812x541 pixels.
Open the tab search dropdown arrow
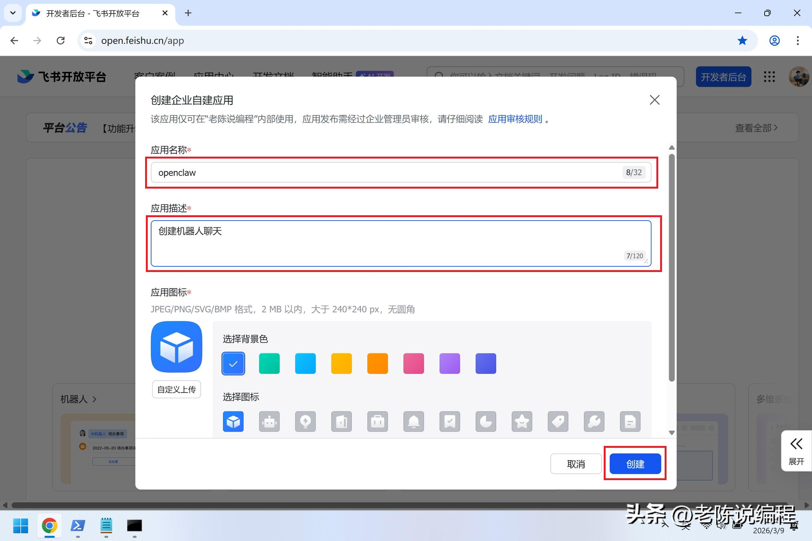pos(13,13)
